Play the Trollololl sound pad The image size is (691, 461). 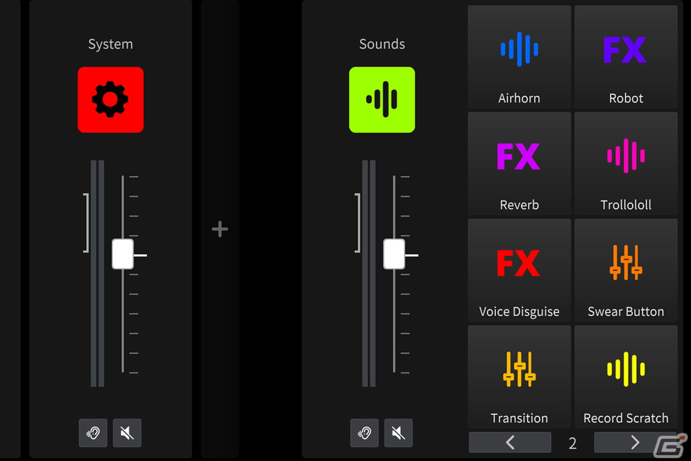626,163
